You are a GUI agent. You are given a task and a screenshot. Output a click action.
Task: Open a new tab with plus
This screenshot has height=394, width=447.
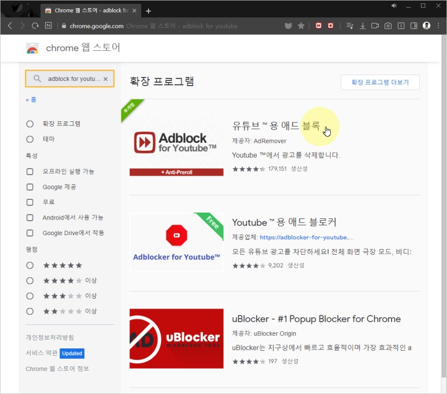click(148, 11)
